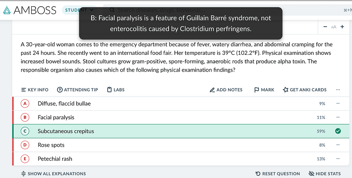Open Key Info panel
This screenshot has width=352, height=178.
[x=34, y=90]
